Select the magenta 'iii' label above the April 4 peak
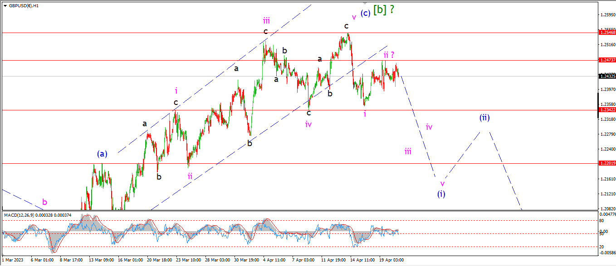Viewport: 616px width, 266px height. tap(266, 20)
